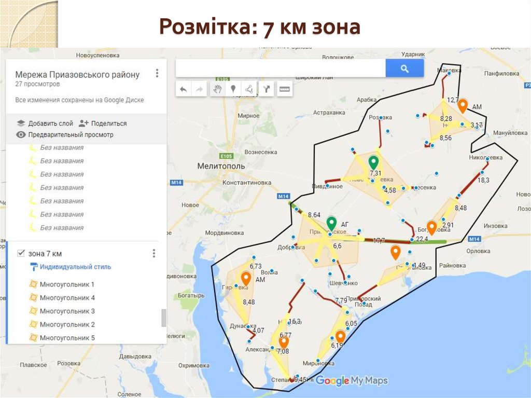This screenshot has height=398, width=531.
Task: Click the redo arrow icon
Action: click(x=199, y=88)
